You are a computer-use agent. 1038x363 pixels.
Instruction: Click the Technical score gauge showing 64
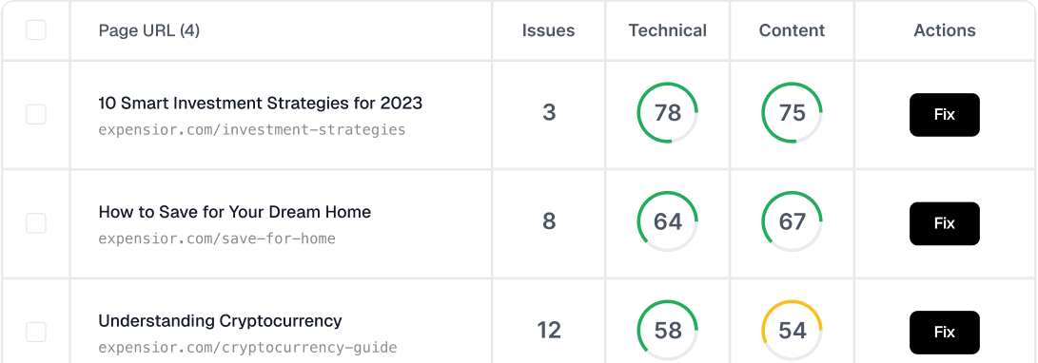tap(667, 220)
